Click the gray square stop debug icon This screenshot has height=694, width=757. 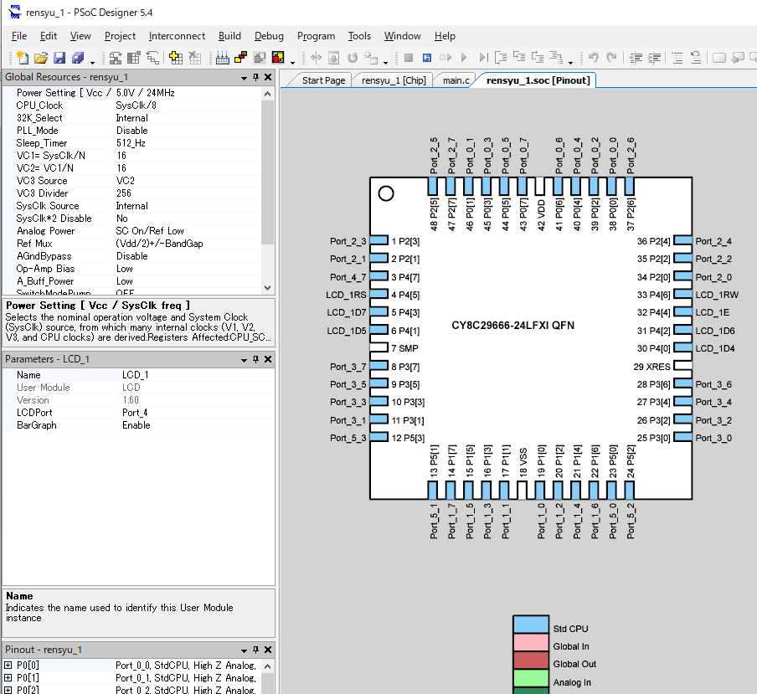tap(409, 58)
